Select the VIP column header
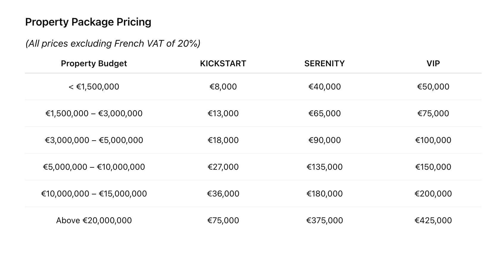 (x=433, y=63)
